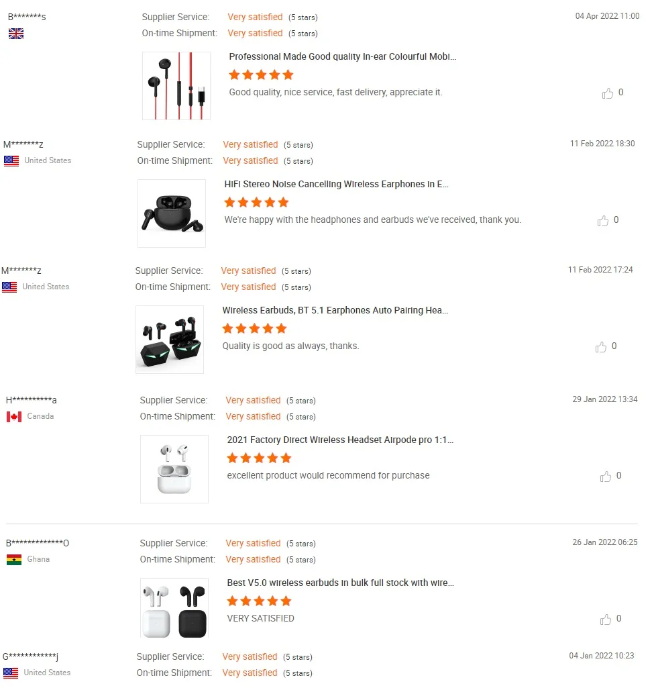
Task: Click the Canada flag icon
Action: click(x=14, y=417)
